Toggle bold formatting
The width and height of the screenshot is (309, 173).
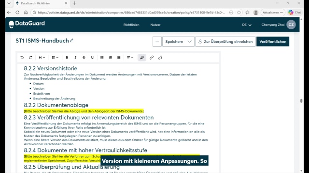click(67, 58)
